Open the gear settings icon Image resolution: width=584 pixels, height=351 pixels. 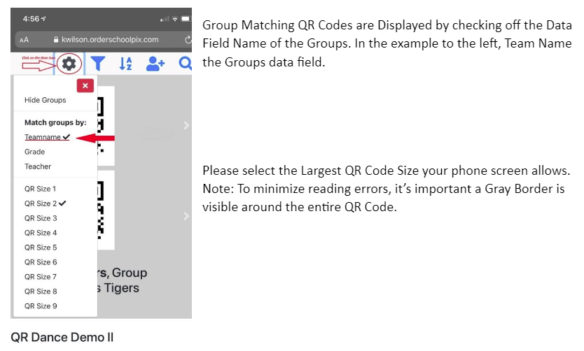tap(69, 64)
